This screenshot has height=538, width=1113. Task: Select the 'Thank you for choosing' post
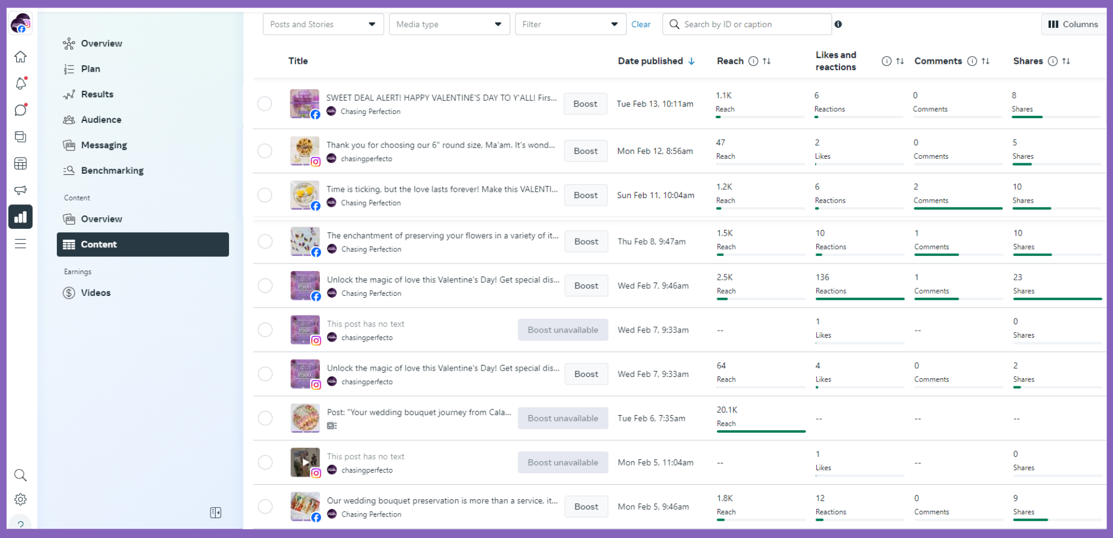[264, 151]
